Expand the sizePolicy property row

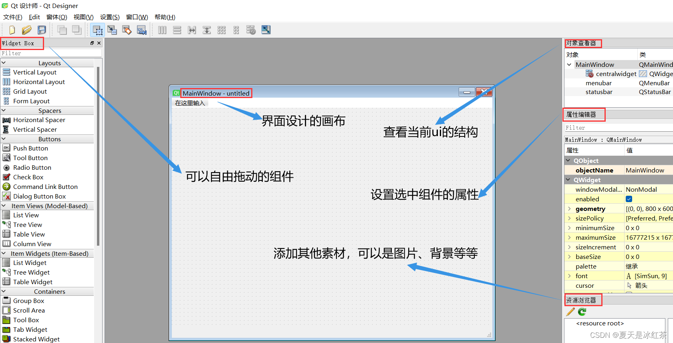coord(569,218)
